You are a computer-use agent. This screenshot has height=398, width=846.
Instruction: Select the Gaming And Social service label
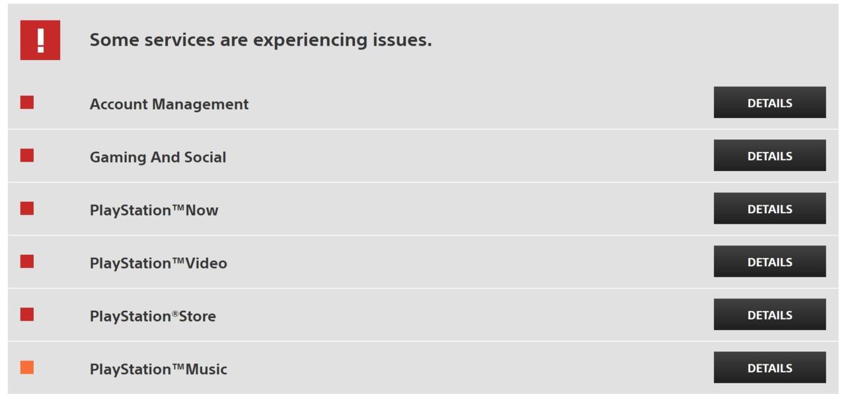158,157
